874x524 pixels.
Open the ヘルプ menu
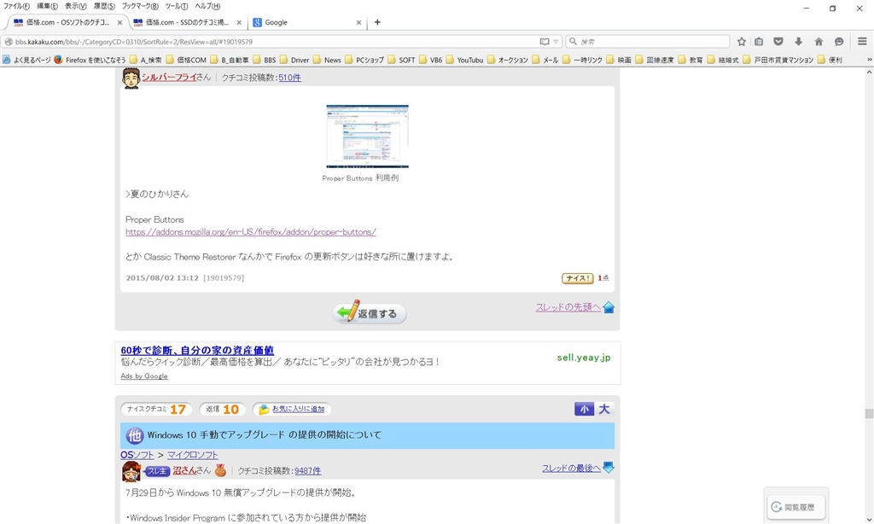tap(207, 6)
